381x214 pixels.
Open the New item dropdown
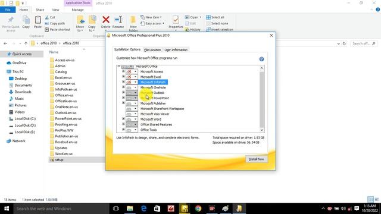151,17
